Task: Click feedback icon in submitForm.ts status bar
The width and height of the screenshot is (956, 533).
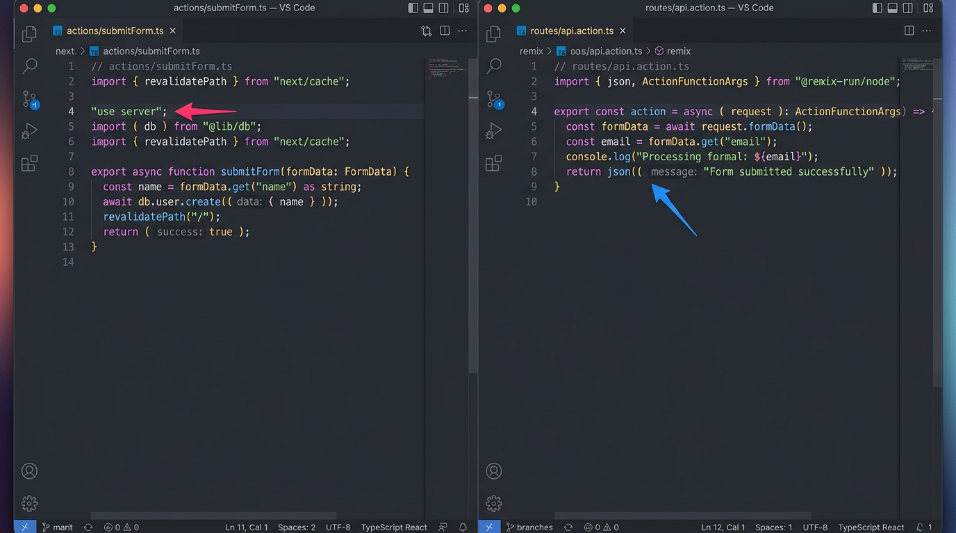Action: (443, 527)
